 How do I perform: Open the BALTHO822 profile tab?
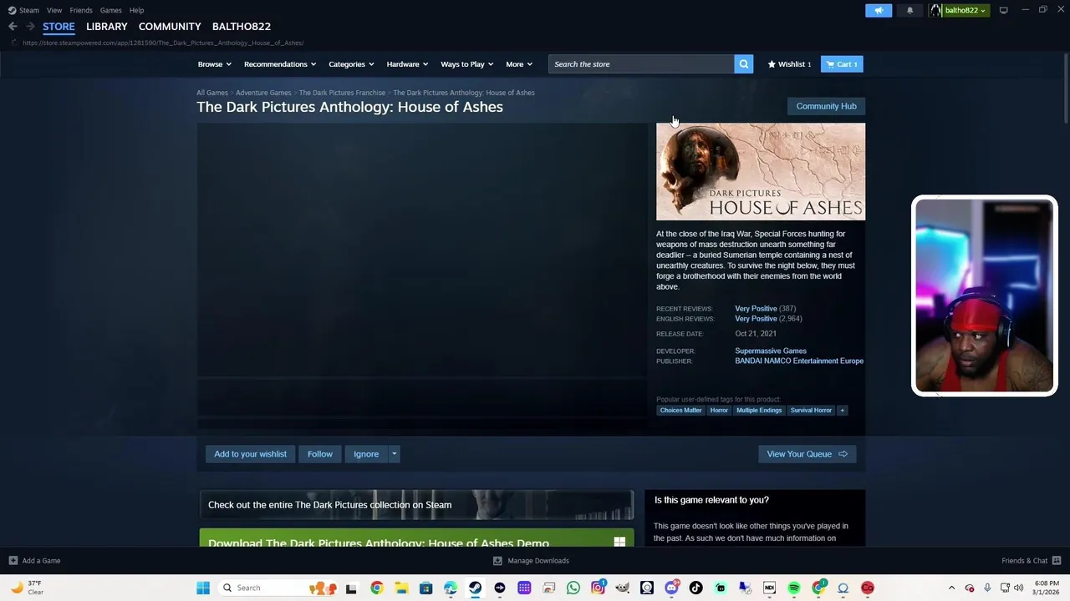pyautogui.click(x=242, y=27)
